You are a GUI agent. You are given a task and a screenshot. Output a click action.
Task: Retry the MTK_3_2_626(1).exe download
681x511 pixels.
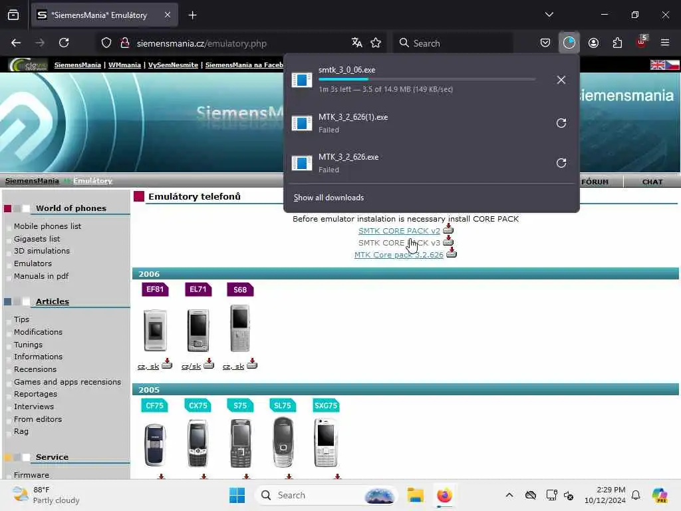[561, 123]
